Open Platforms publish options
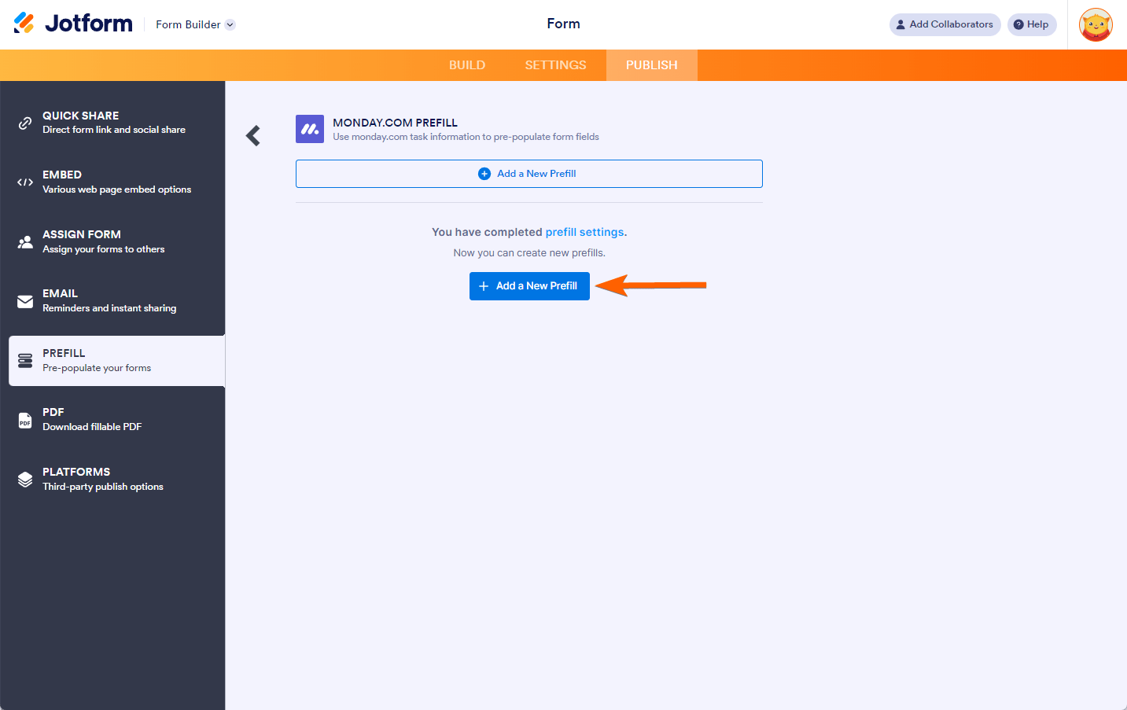 coord(116,480)
